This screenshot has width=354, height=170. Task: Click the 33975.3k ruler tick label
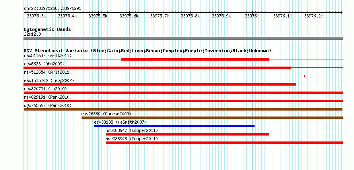tap(36, 16)
